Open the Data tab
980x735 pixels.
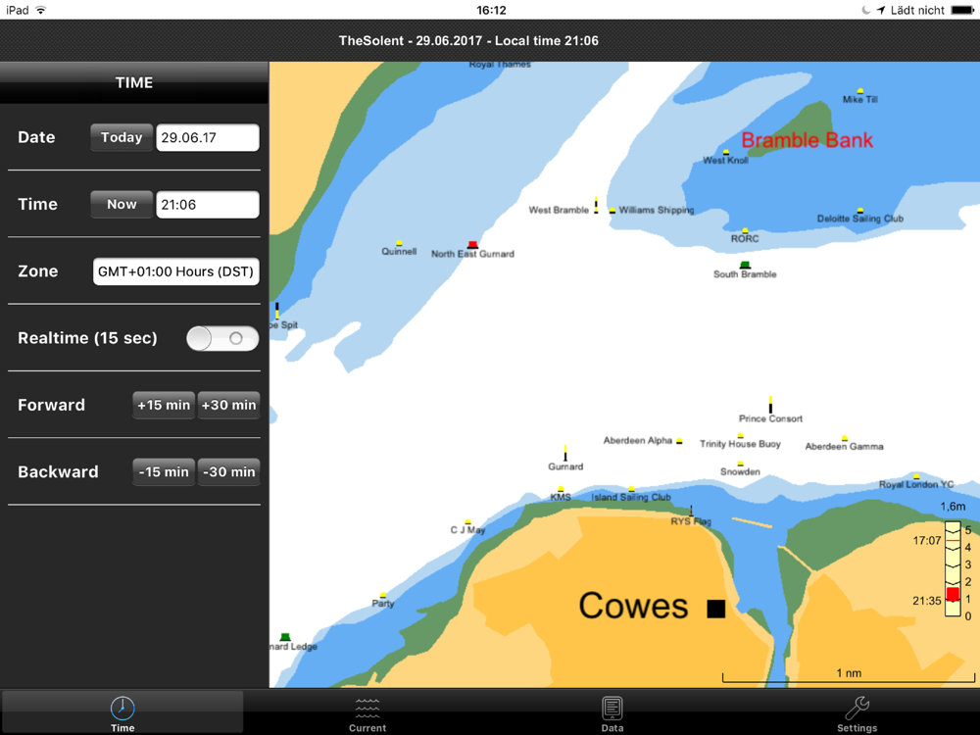(612, 713)
